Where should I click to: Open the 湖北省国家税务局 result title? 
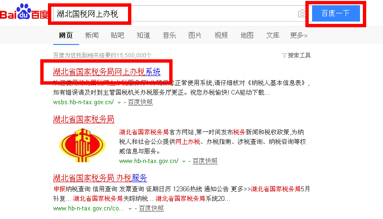pyautogui.click(x=83, y=119)
